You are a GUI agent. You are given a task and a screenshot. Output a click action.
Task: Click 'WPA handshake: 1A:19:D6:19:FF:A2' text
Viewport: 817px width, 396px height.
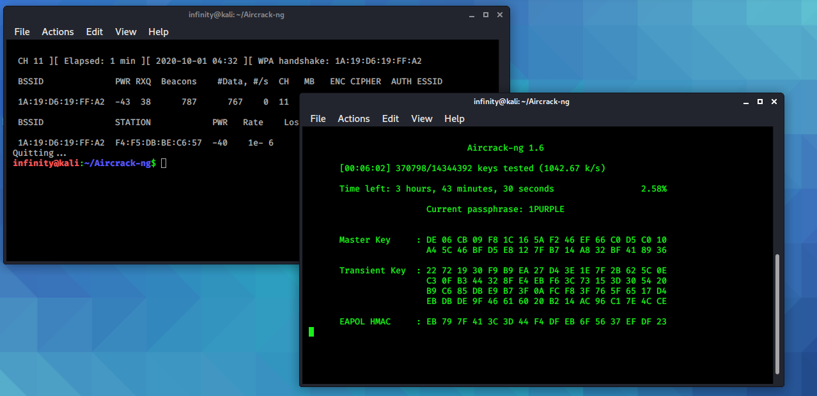tap(339, 61)
